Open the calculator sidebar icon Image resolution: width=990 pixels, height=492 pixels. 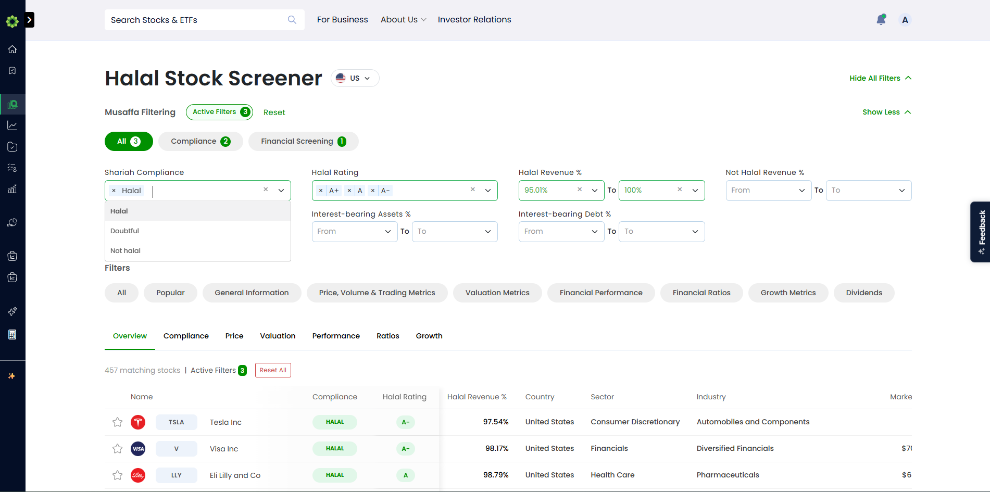pos(12,334)
